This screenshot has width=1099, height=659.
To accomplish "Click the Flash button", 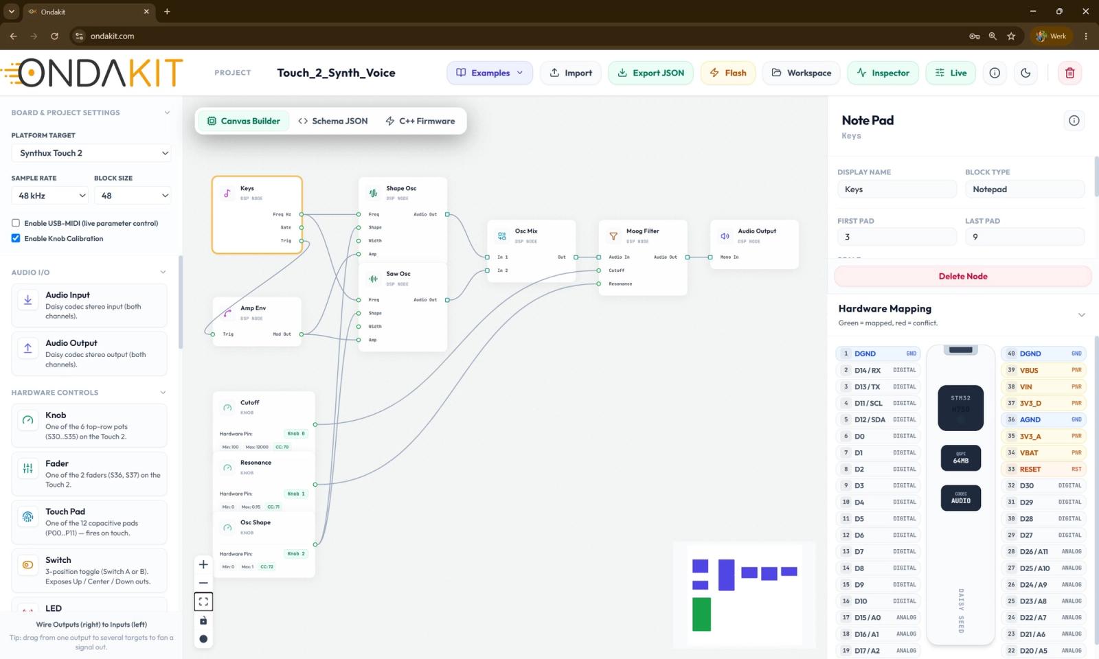I will pyautogui.click(x=728, y=73).
